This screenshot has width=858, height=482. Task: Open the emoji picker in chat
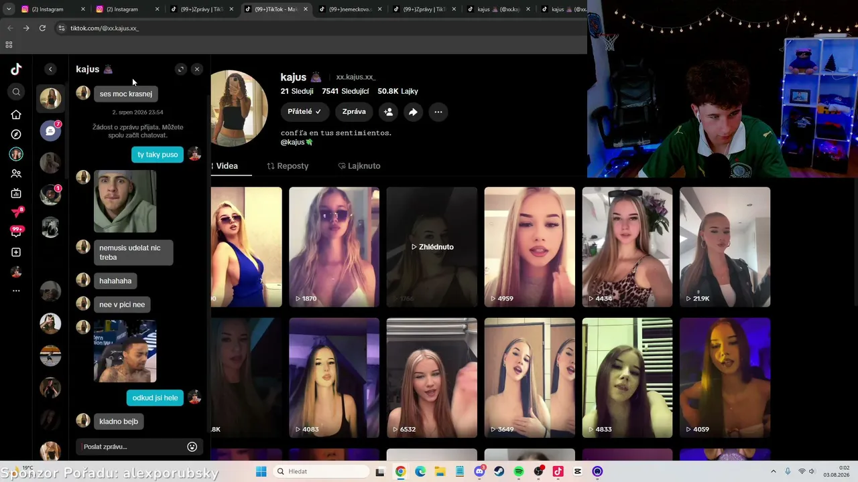pyautogui.click(x=192, y=447)
